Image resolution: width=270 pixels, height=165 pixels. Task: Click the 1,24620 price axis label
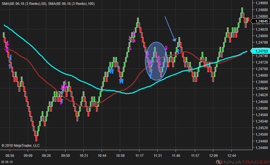tap(262, 95)
